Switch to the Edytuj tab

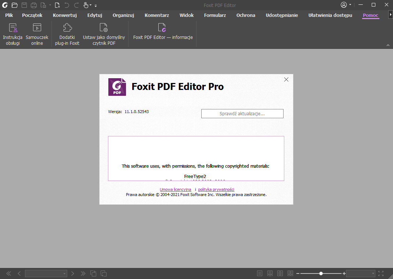pyautogui.click(x=95, y=15)
